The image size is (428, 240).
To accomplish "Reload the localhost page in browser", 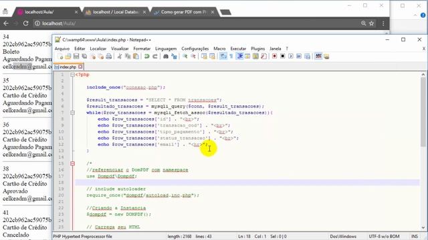I will (25, 23).
